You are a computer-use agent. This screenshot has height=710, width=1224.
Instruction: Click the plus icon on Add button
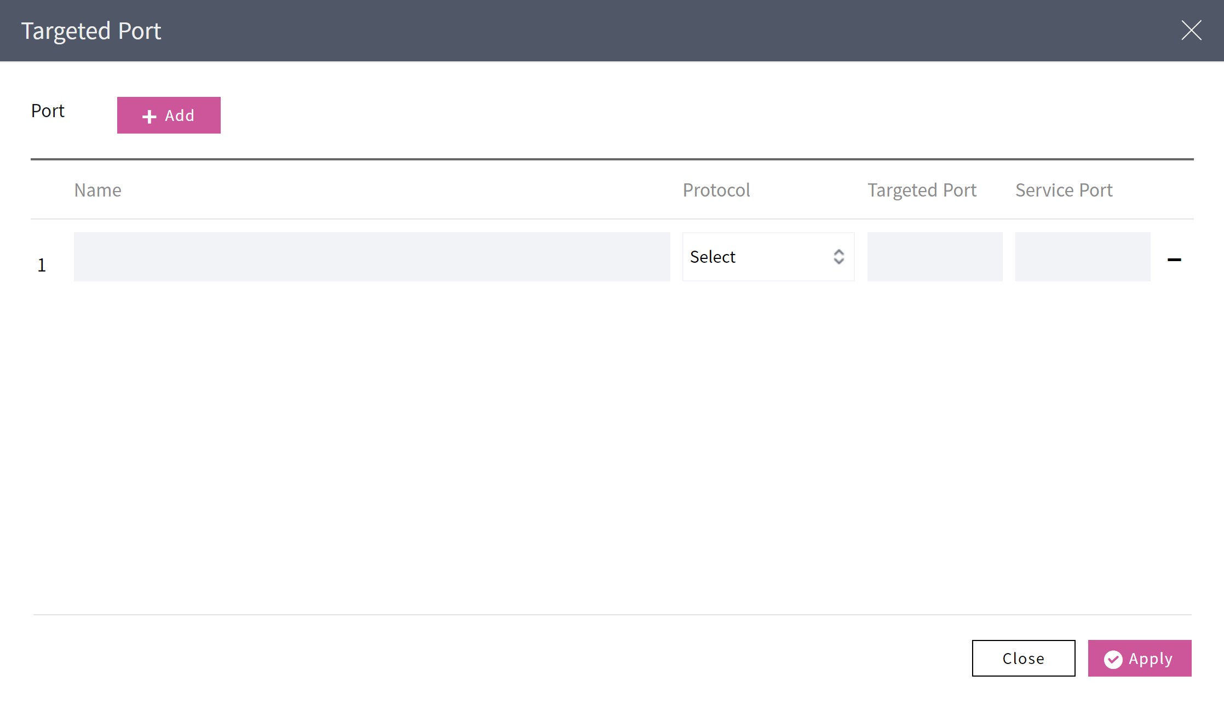(149, 116)
